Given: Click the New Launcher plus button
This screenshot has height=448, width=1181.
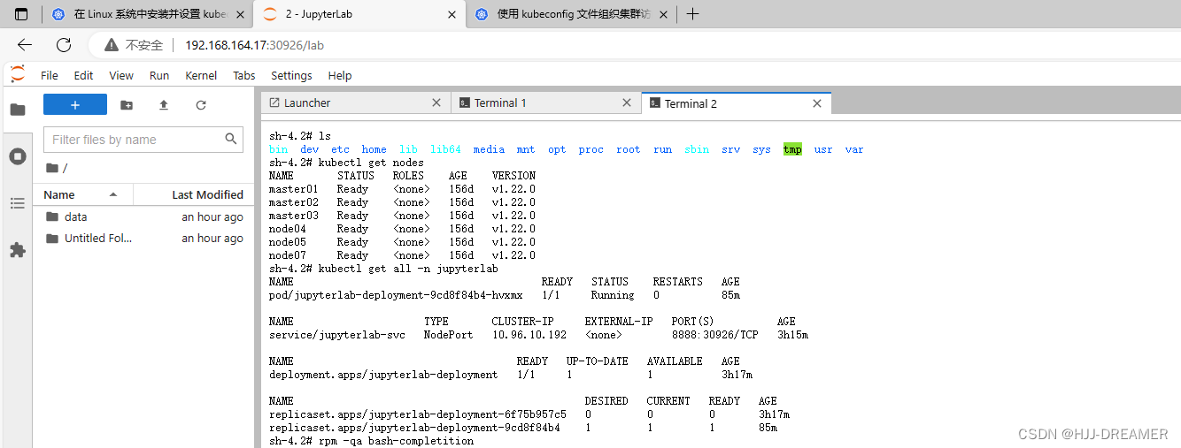Looking at the screenshot, I should click(75, 104).
